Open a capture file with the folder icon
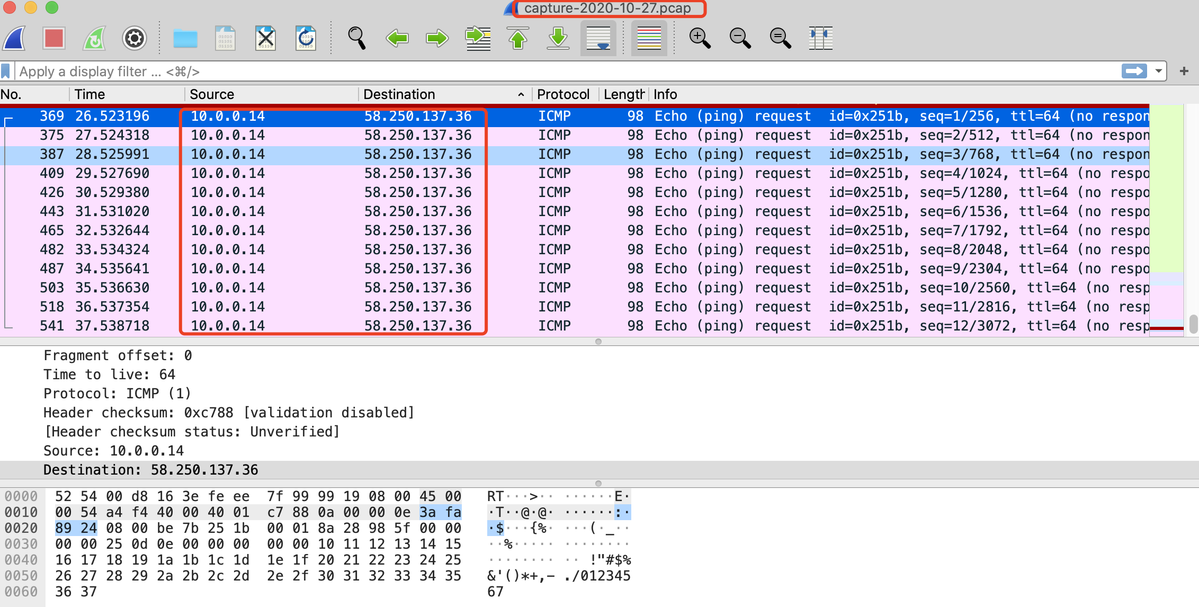 [x=185, y=38]
